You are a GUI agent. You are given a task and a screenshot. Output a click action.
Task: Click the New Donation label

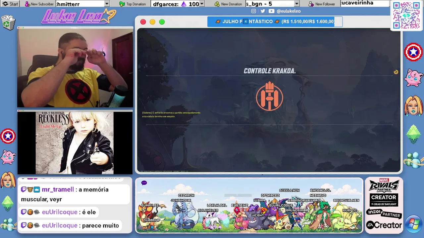(x=232, y=4)
